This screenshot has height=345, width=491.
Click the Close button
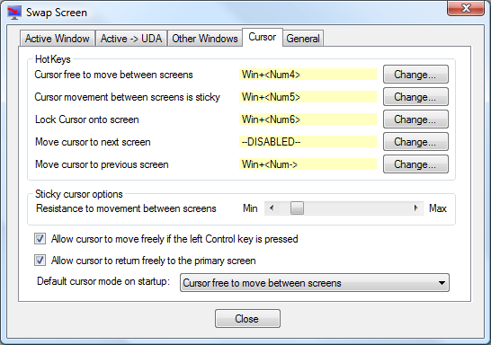[247, 319]
